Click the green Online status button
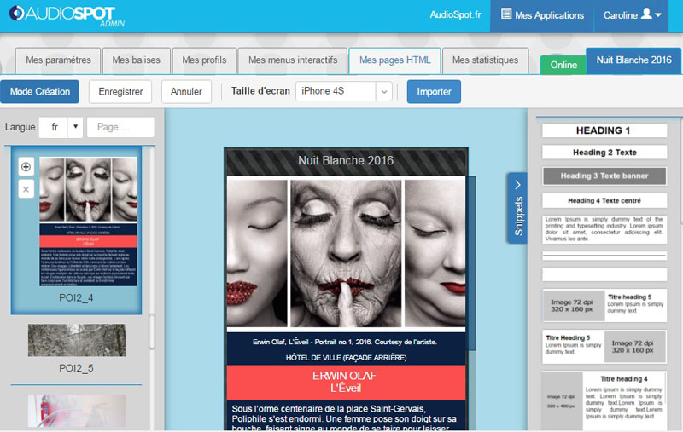 pyautogui.click(x=563, y=65)
